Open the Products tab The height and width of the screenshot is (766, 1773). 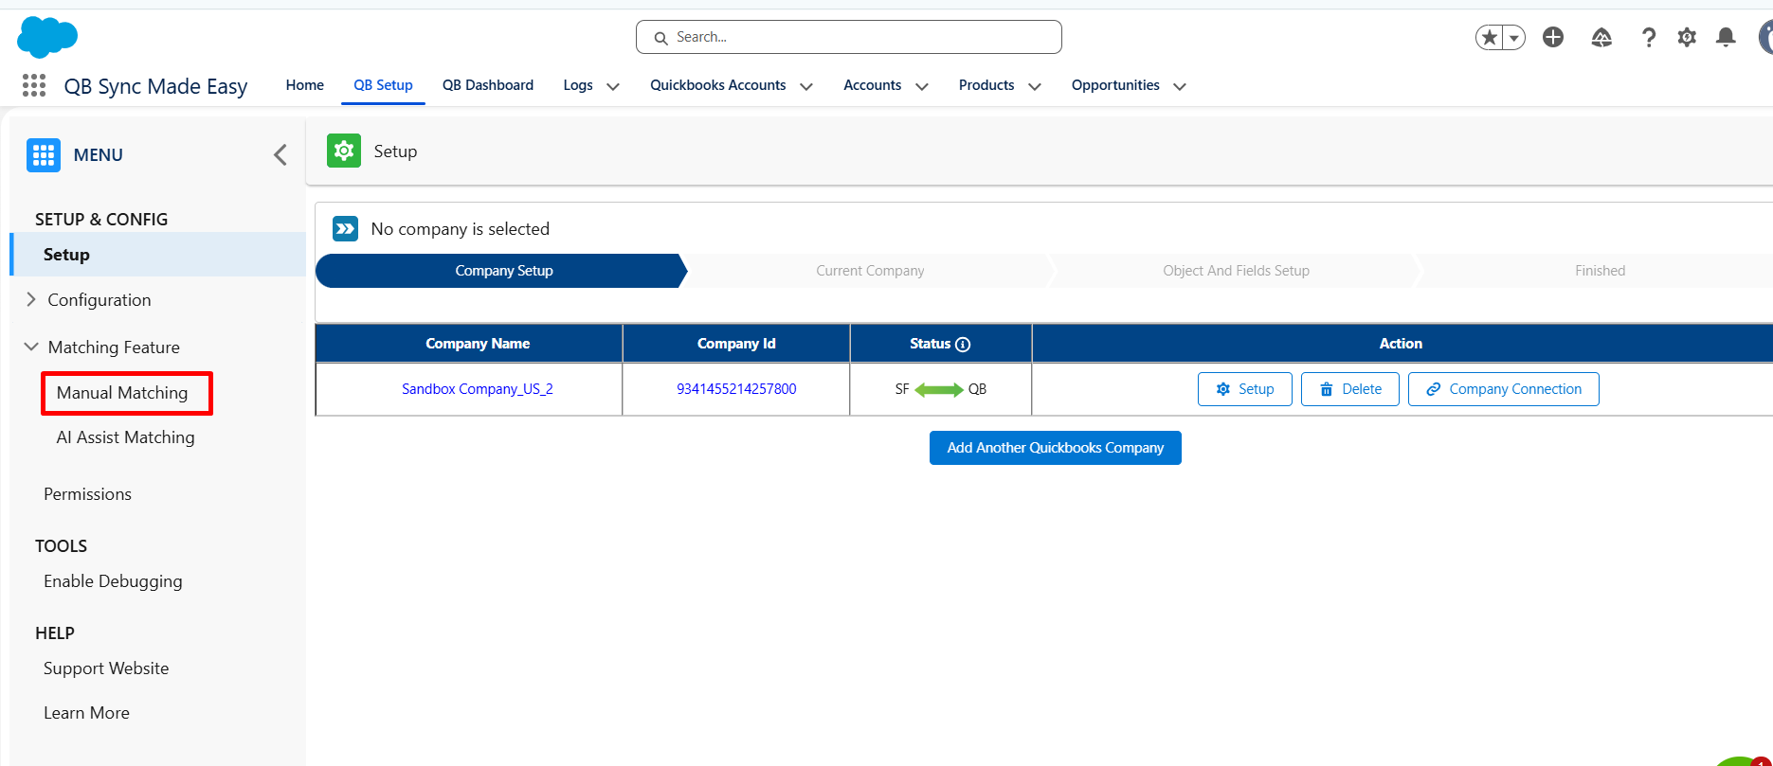click(986, 85)
